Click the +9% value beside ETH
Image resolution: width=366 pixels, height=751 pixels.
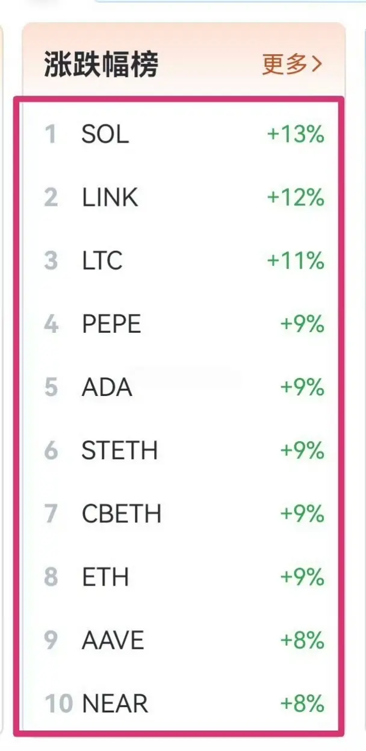point(302,577)
